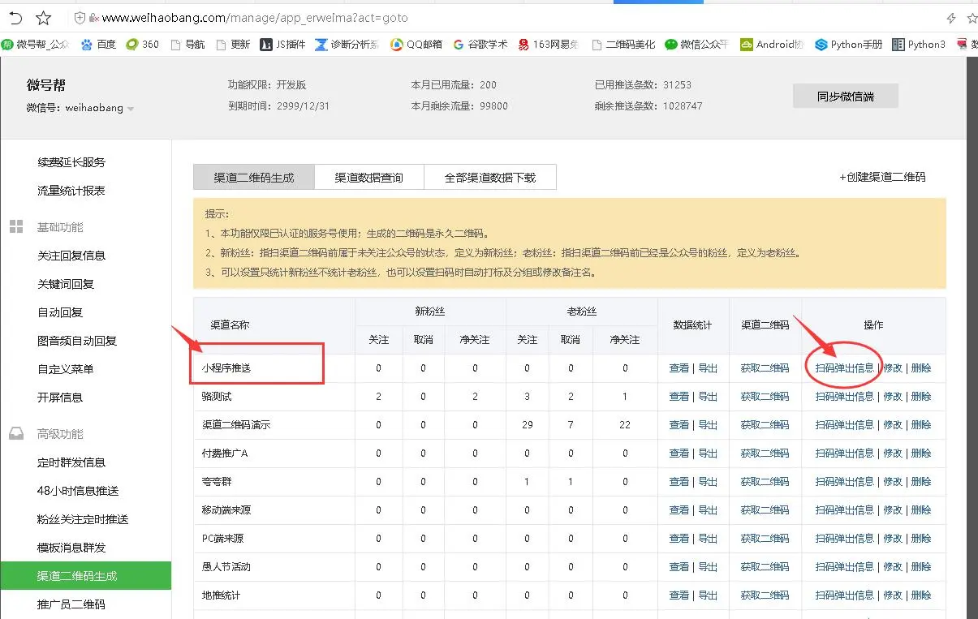Open the 二维码美化 bookmark
This screenshot has height=619, width=978.
pos(623,45)
